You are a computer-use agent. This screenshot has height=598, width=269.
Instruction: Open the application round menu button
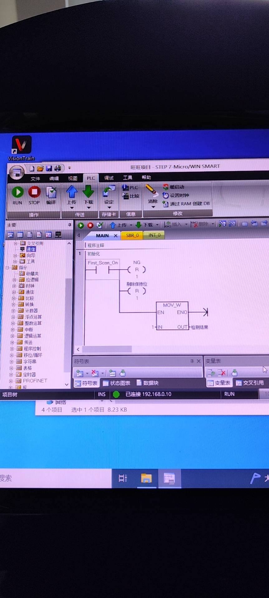tap(17, 172)
